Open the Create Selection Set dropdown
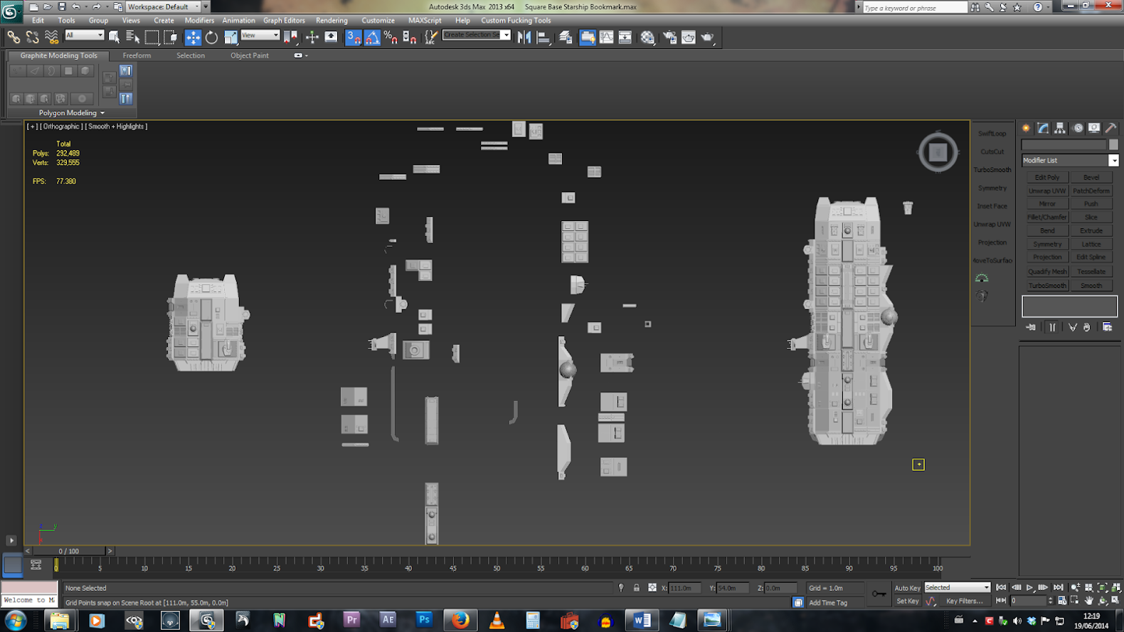1124x632 pixels. click(477, 35)
